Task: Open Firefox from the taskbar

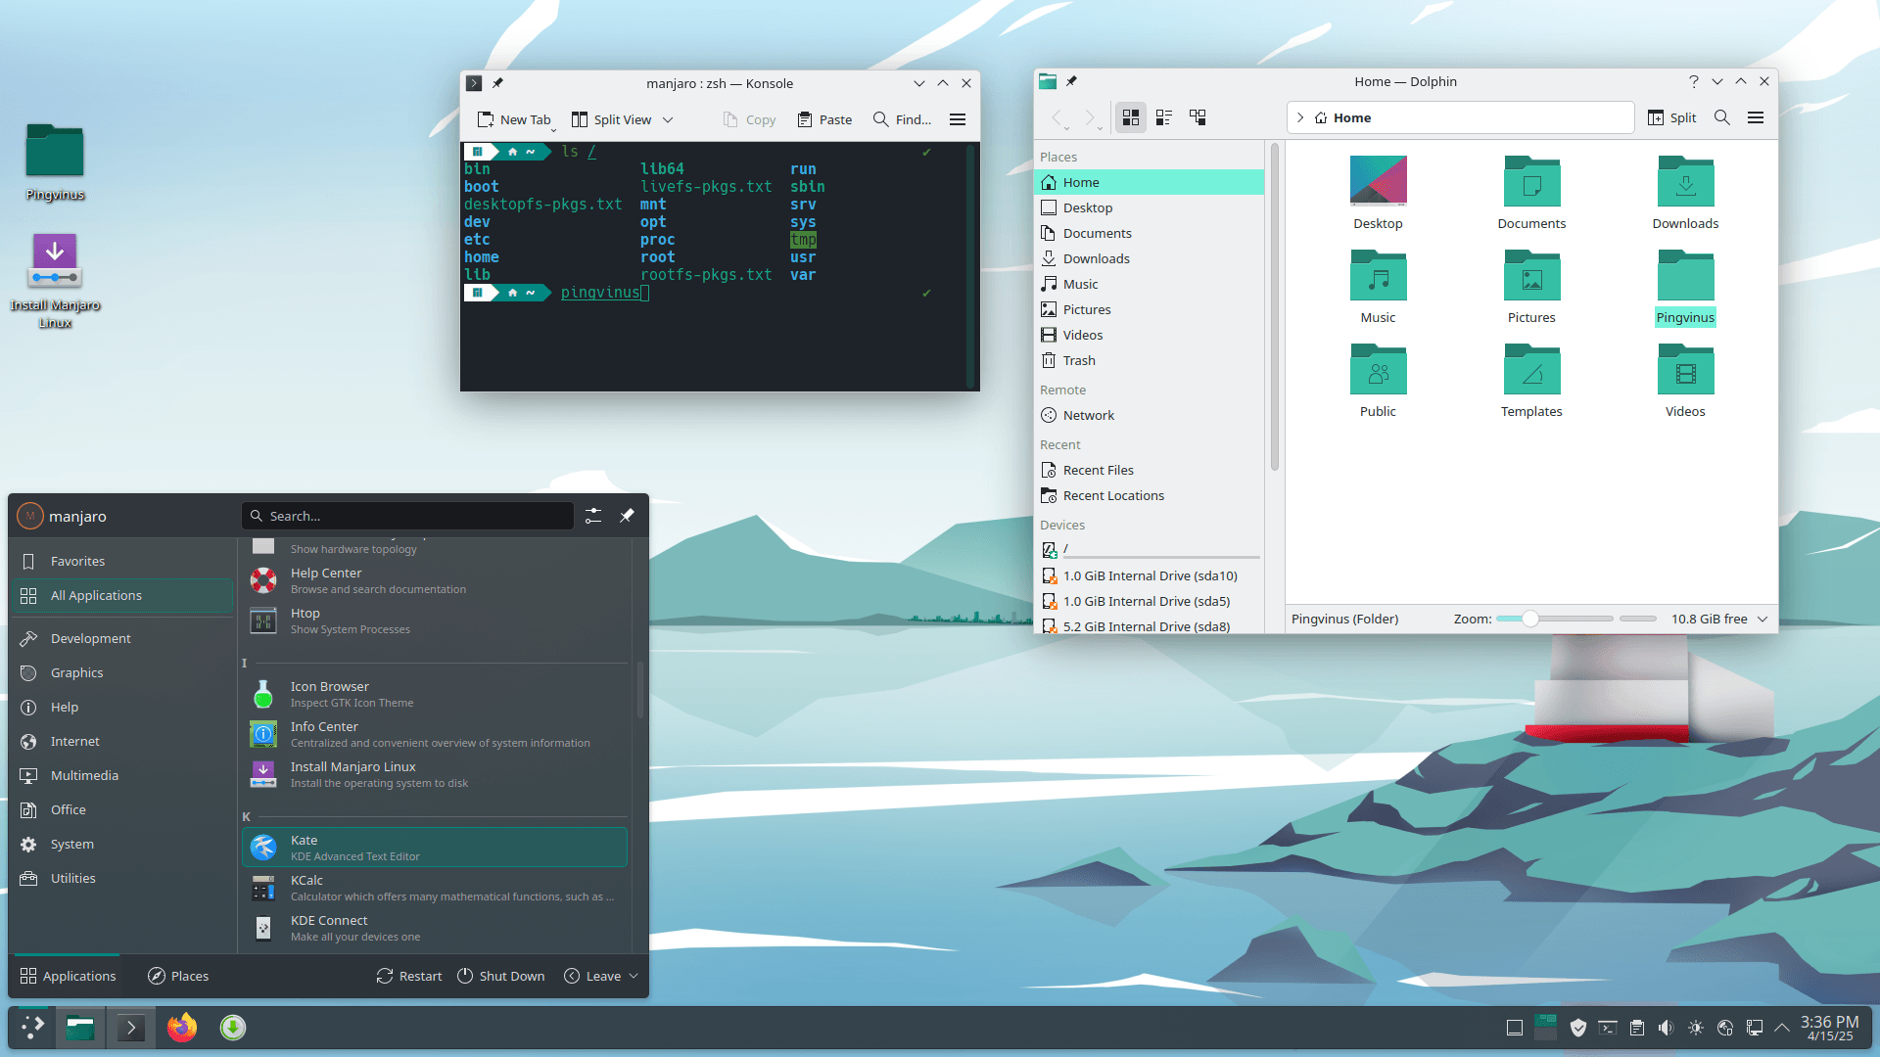Action: (182, 1028)
